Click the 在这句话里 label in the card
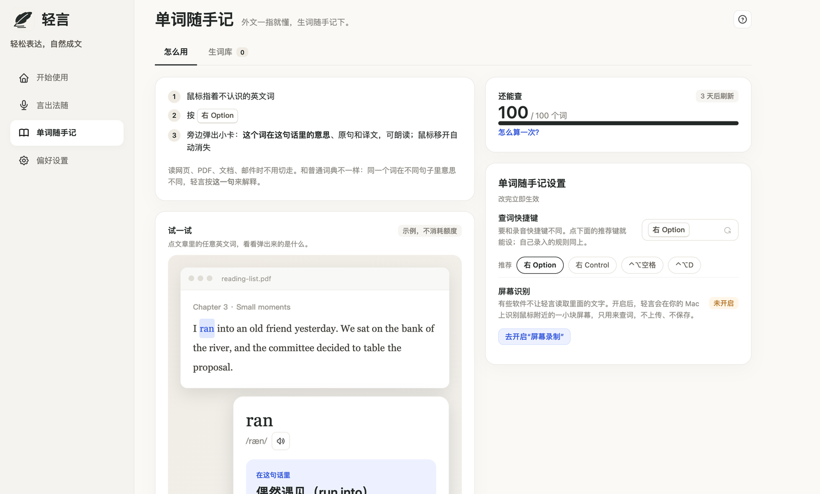The image size is (820, 494). pyautogui.click(x=273, y=476)
